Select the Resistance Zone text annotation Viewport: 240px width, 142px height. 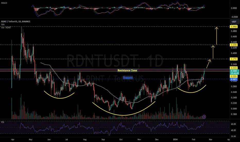pos(127,70)
